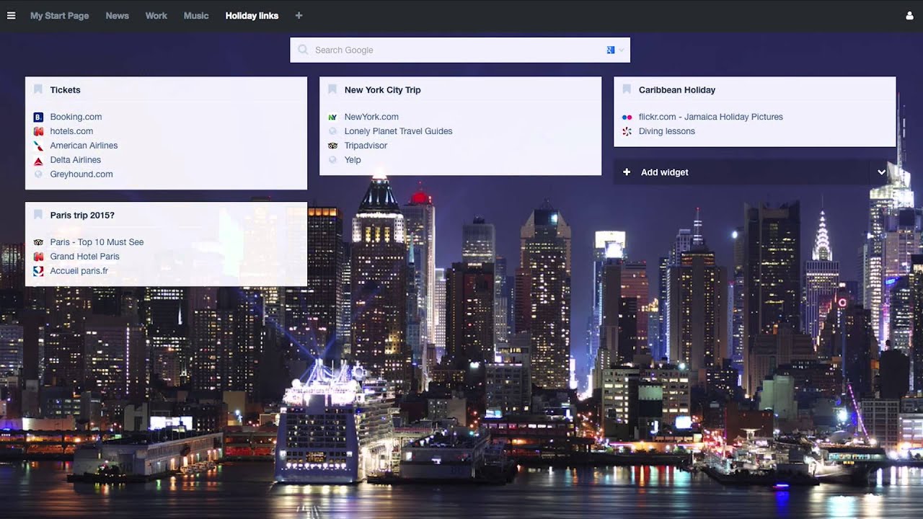Viewport: 923px width, 519px height.
Task: Open Lonely Planet Travel Guides link
Action: coord(398,131)
